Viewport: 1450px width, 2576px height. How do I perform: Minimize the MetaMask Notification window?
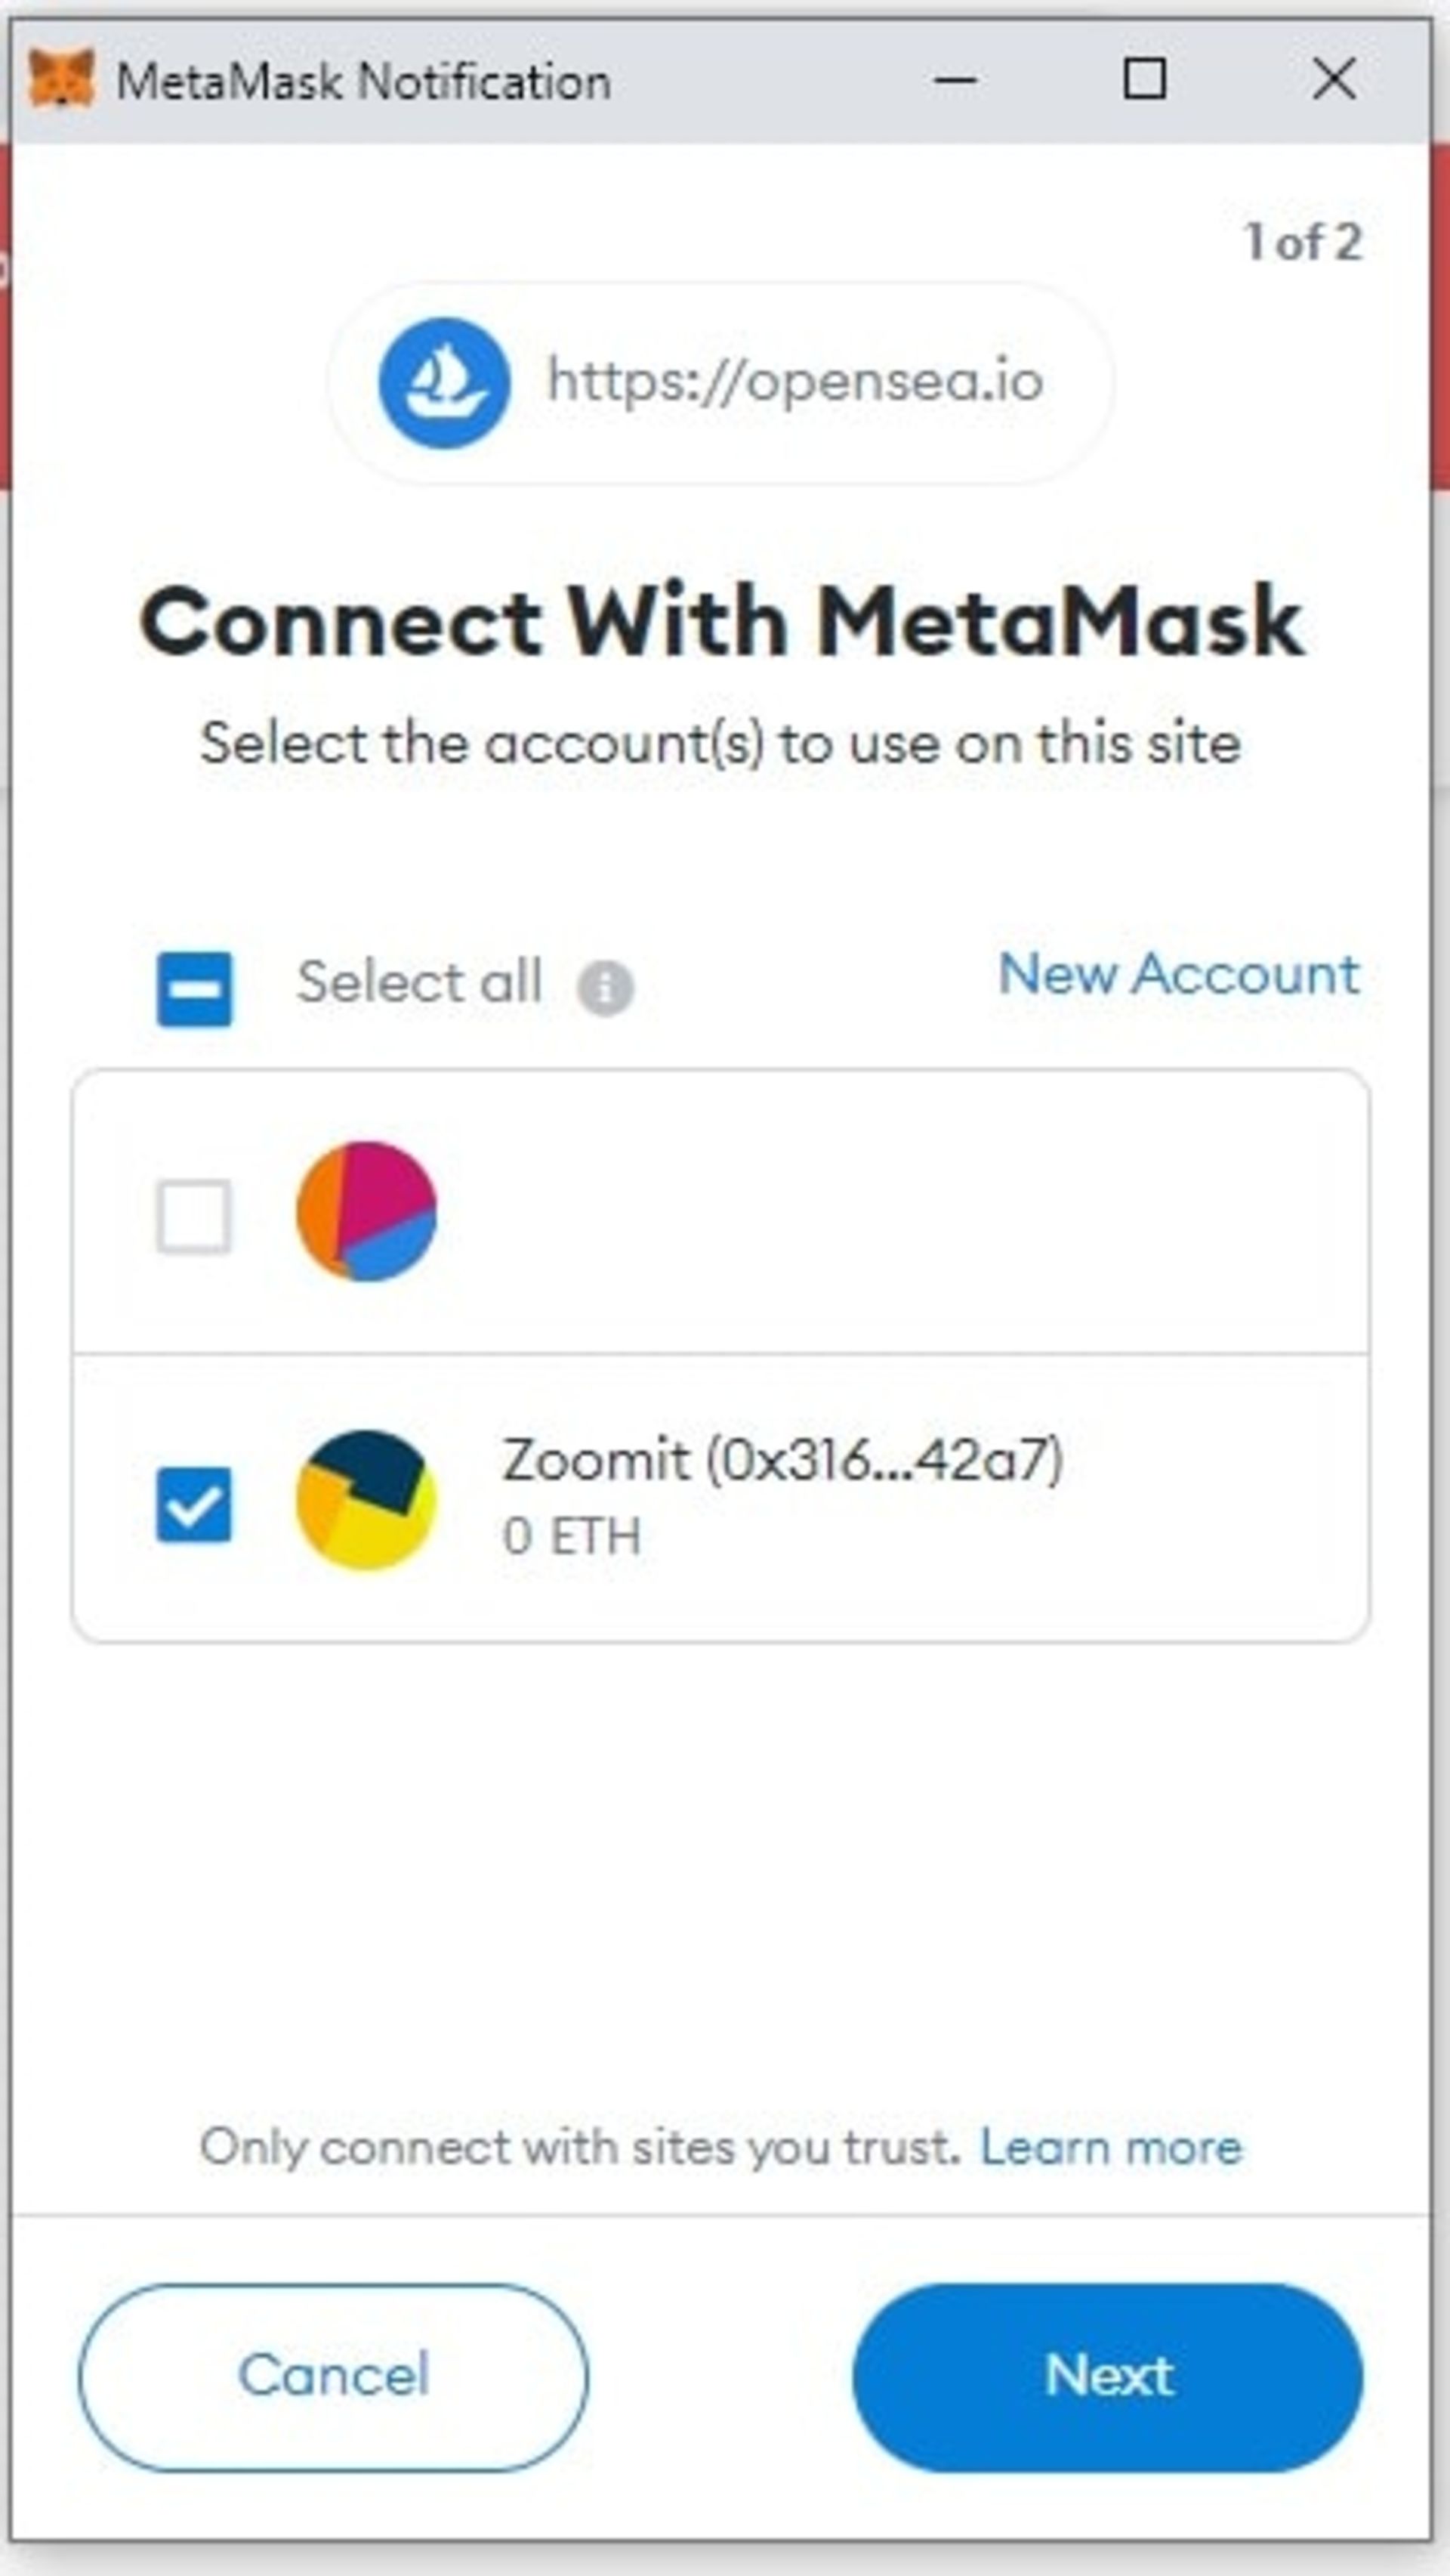[x=955, y=79]
